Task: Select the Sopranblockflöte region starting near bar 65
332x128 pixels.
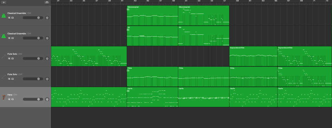Action: [x=304, y=56]
